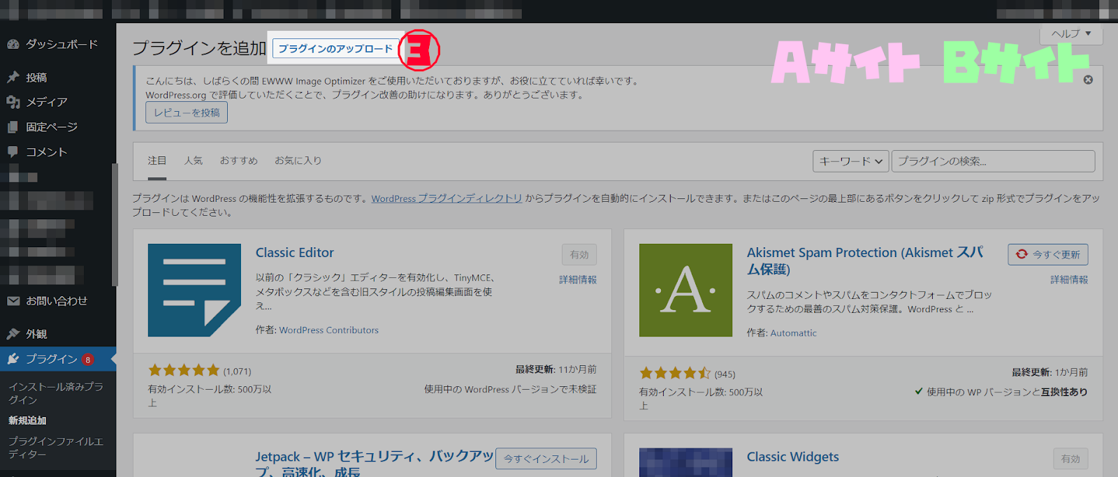
Task: Click the プラグインを追加 page heading
Action: [200, 48]
